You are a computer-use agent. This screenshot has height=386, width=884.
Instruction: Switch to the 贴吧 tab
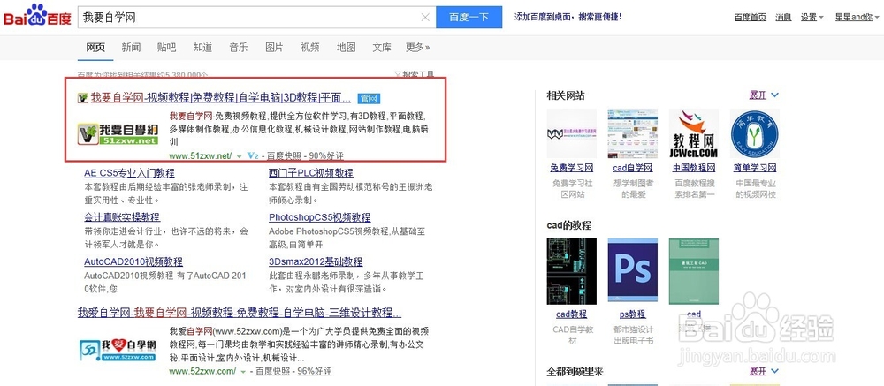click(x=166, y=48)
